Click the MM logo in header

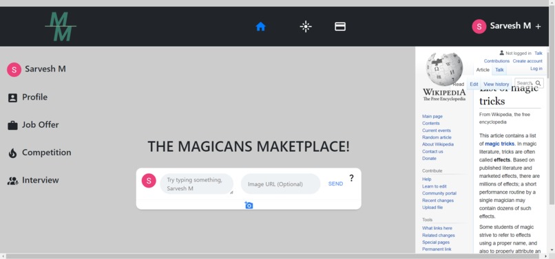pos(61,27)
